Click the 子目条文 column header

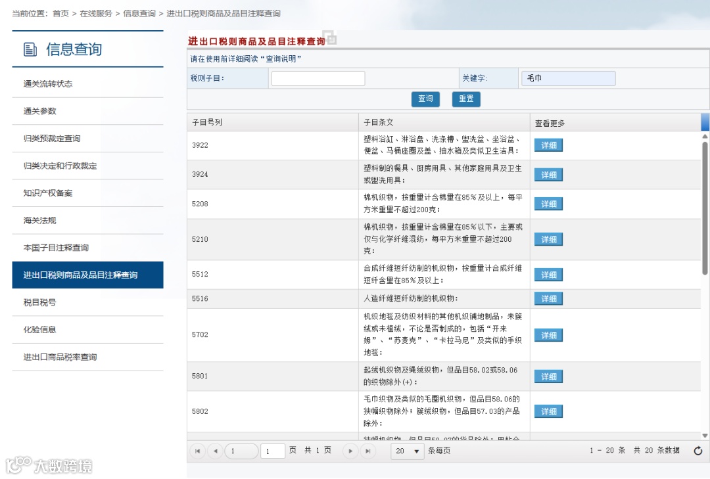pos(444,122)
